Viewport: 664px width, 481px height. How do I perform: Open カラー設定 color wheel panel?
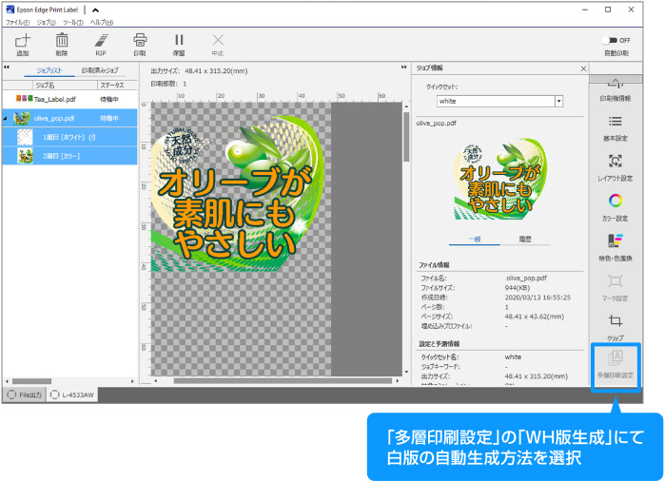click(x=615, y=206)
